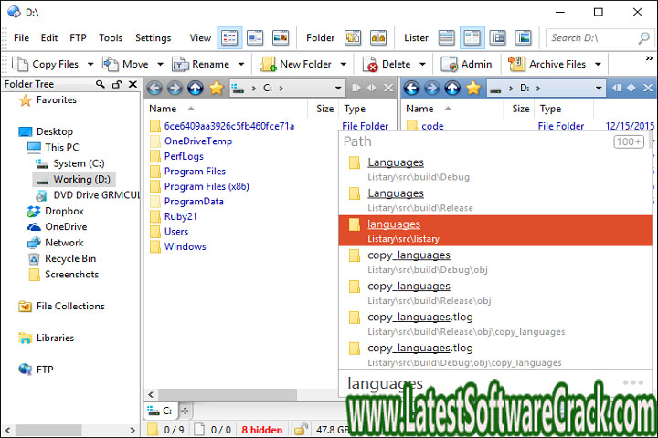Select System (C:) in folder tree

pos(69,163)
